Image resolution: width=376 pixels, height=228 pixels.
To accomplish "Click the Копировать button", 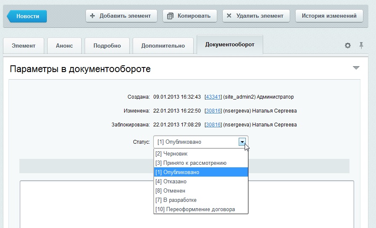I will pyautogui.click(x=189, y=16).
